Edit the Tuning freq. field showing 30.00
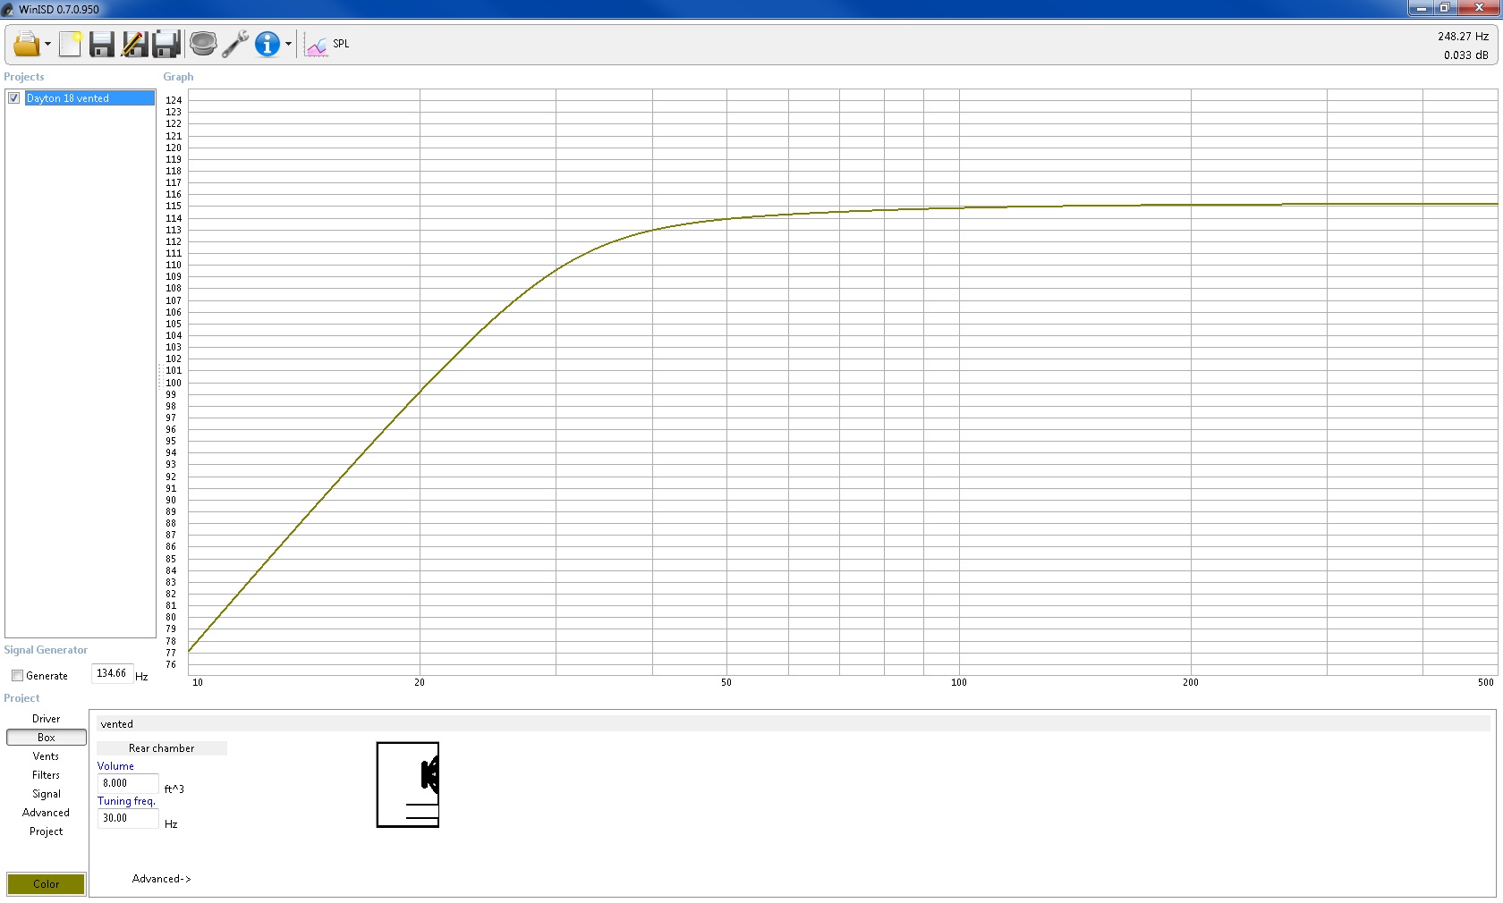 128,818
